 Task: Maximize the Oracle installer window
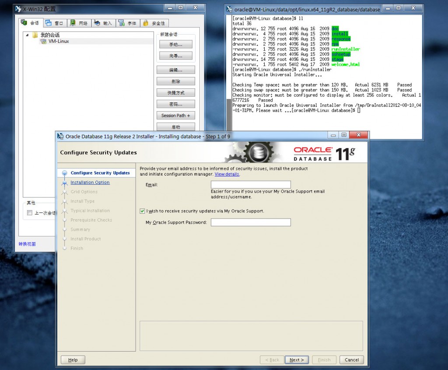(x=344, y=135)
